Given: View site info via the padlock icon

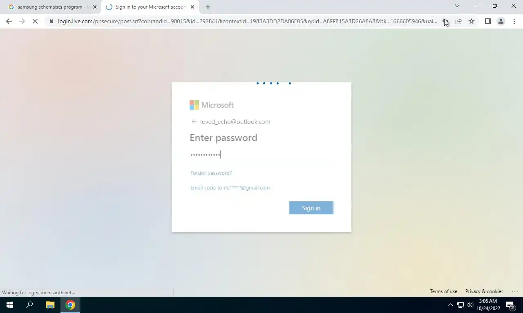Looking at the screenshot, I should [x=51, y=21].
